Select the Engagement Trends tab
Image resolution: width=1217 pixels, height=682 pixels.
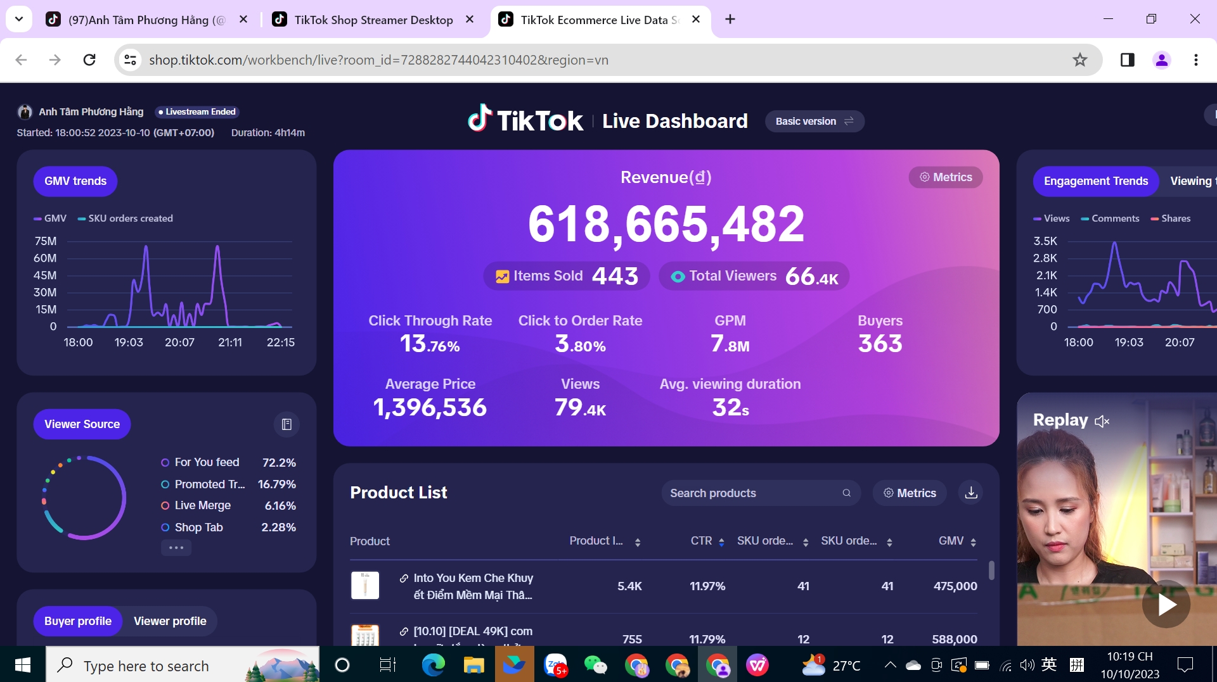click(1095, 181)
